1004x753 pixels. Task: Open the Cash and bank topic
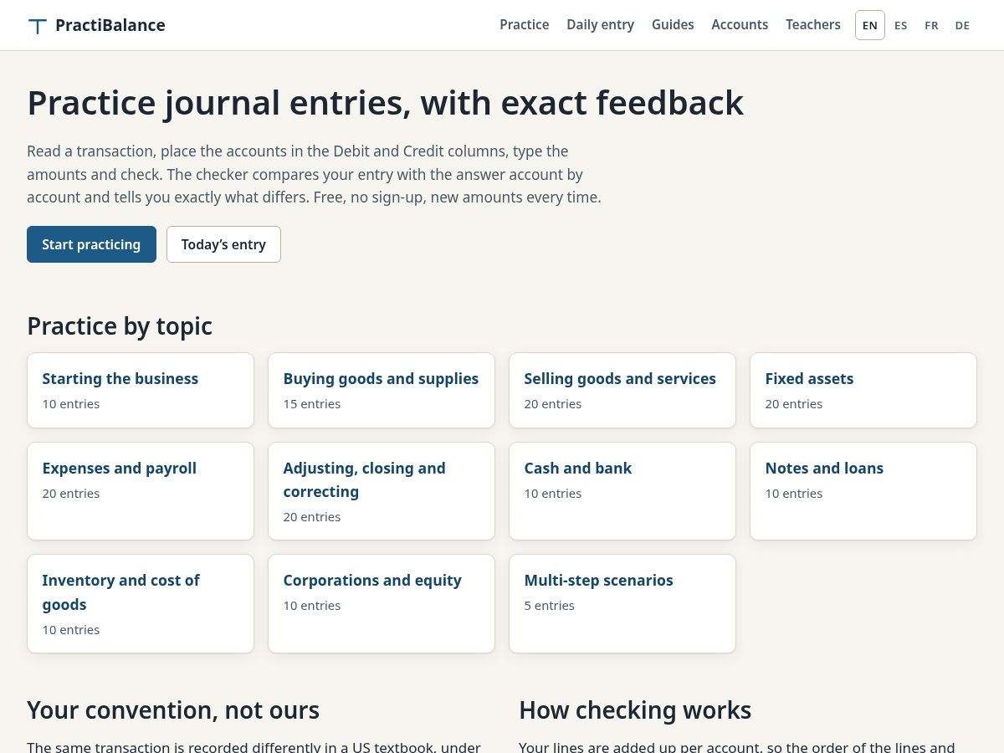pyautogui.click(x=622, y=491)
